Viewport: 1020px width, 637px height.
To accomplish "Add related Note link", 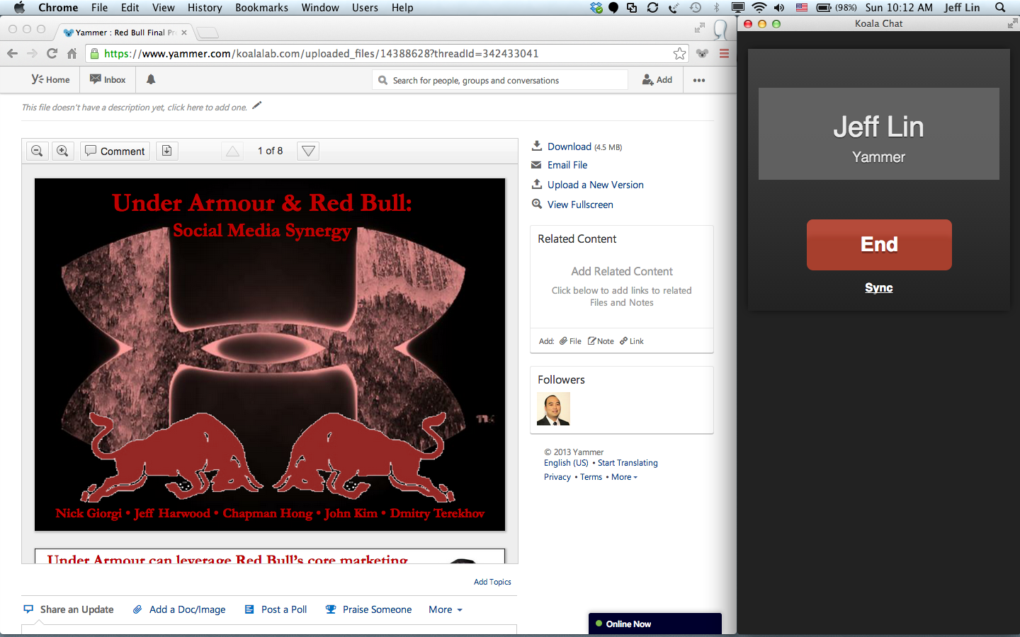I will pyautogui.click(x=601, y=341).
